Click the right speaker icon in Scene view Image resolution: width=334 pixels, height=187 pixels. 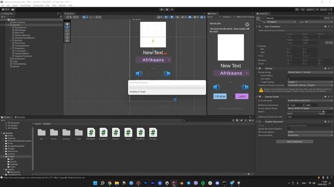[x=167, y=74]
